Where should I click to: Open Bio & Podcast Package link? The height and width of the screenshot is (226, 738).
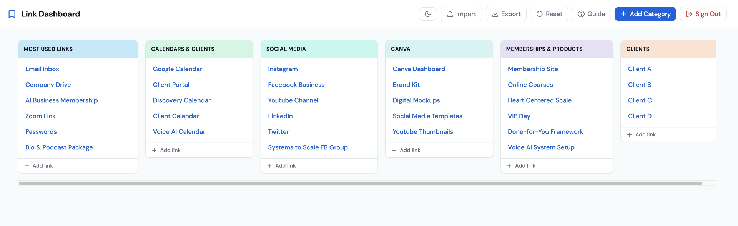(x=59, y=147)
